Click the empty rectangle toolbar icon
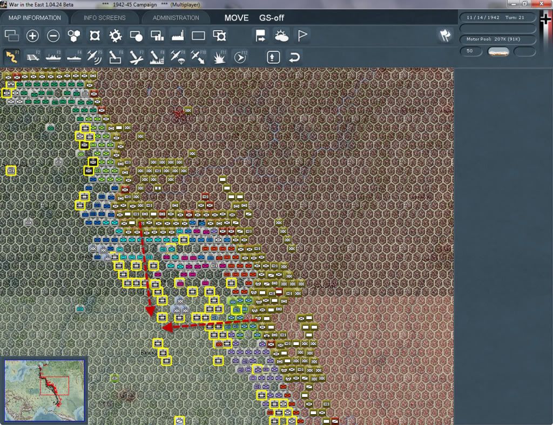The height and width of the screenshot is (425, 553). click(x=198, y=36)
